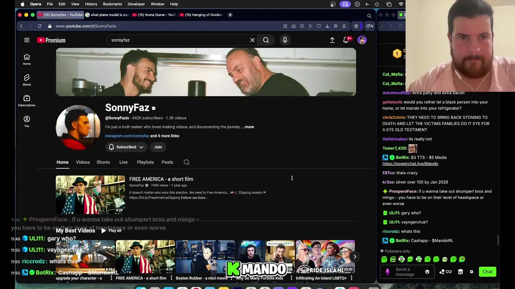Switch to the Shorts channel tab
This screenshot has height=289, width=515.
[x=103, y=162]
